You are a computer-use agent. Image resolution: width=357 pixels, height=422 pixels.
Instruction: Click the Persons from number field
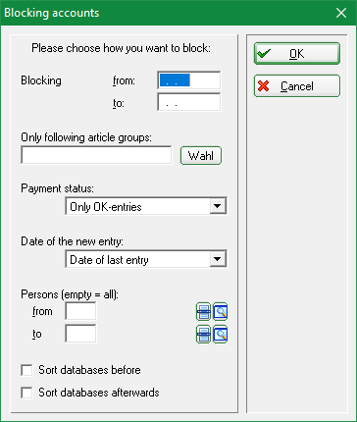[x=80, y=311]
